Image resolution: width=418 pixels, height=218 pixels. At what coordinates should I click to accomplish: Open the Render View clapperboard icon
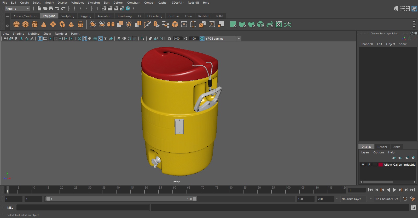coord(104,9)
